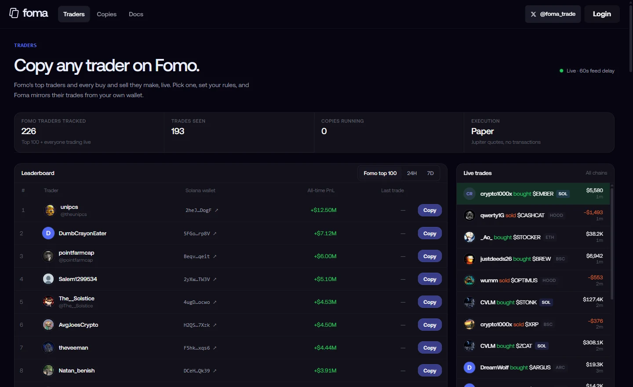Screen dimensions: 633x387
Task: Open the external arrow beside wallet 2yXw…TW3V
Action: [215, 279]
